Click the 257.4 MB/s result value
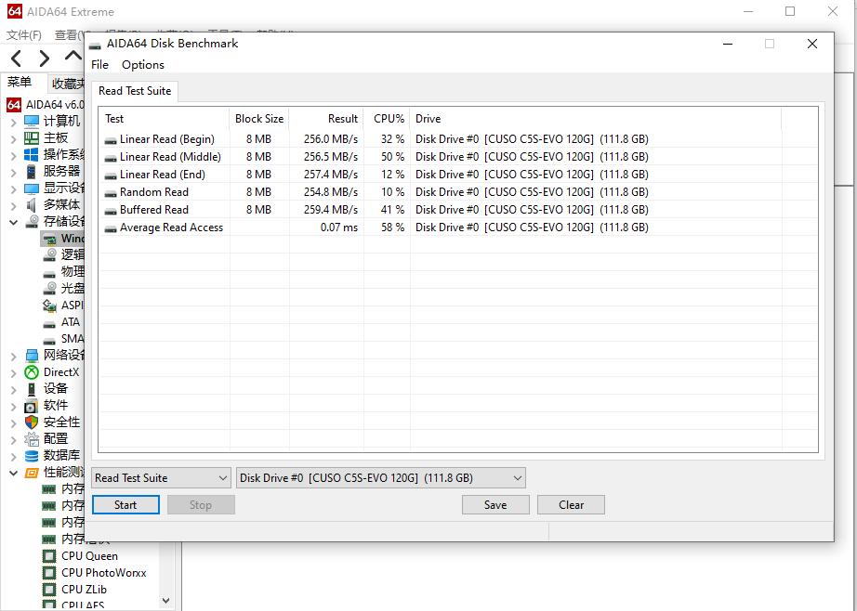This screenshot has height=611, width=857. (331, 175)
